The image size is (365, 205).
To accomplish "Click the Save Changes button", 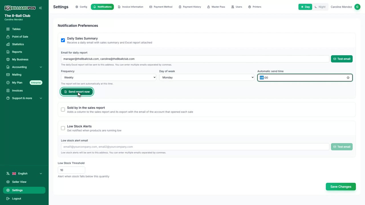I will pos(341,187).
